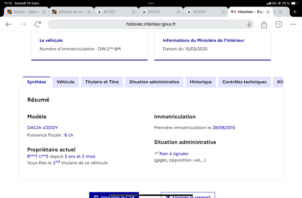Close the Afficher le véhicule tab
302x198 pixels.
coord(89,12)
